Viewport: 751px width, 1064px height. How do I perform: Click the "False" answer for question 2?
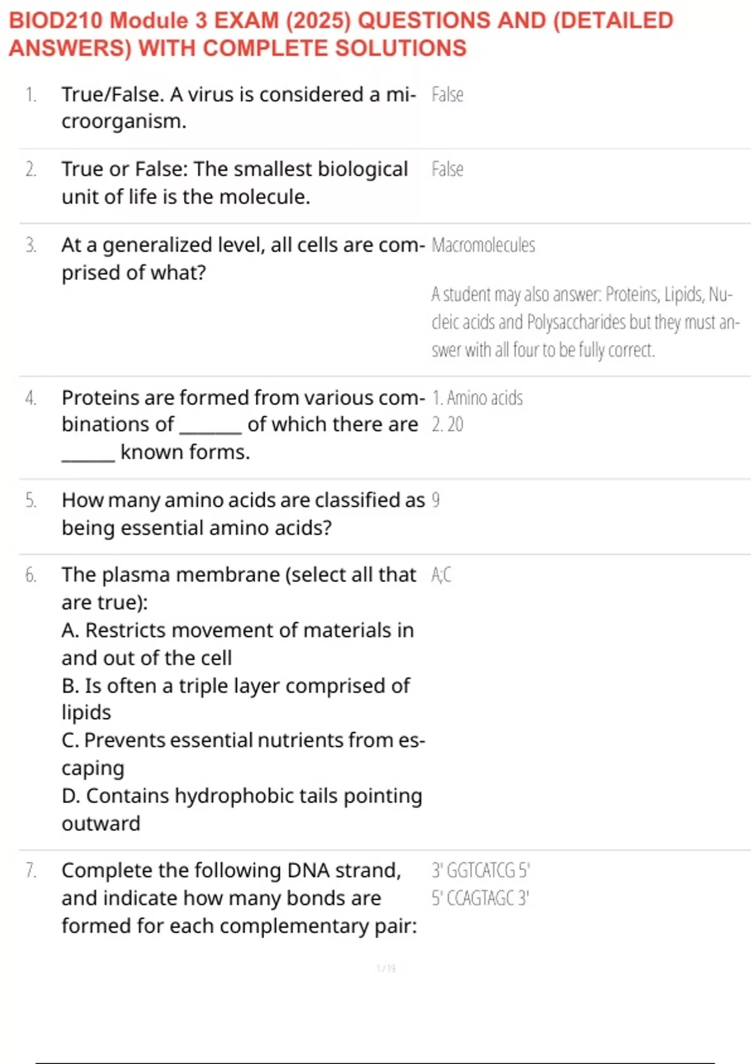[x=447, y=169]
